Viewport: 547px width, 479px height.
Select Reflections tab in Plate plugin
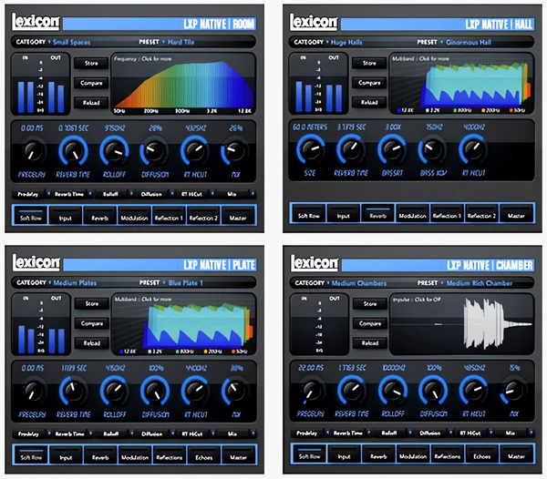point(170,454)
